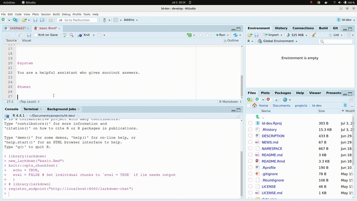Open .gitignore file link
Viewport: 357px width, 201px height.
click(x=270, y=174)
